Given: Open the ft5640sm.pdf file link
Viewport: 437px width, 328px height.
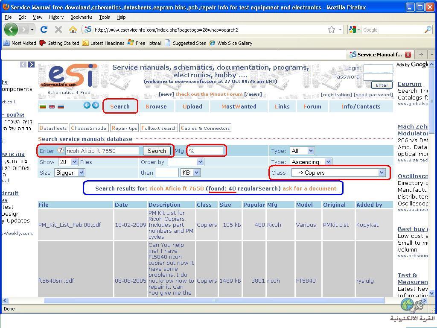Looking at the screenshot, I should tap(56, 281).
